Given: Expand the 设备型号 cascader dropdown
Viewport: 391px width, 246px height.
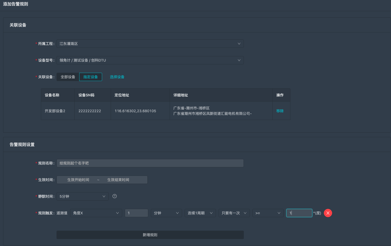Looking at the screenshot, I should coord(150,60).
